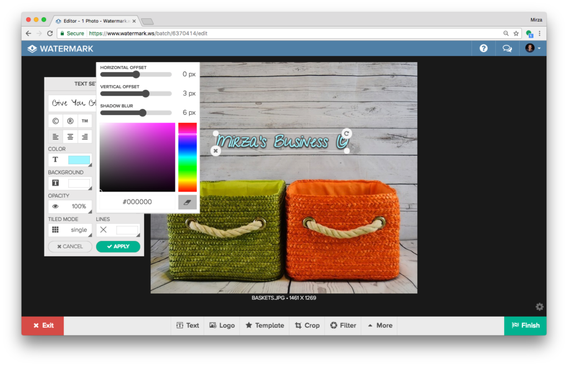This screenshot has width=568, height=366.
Task: Click the vertical offset slider handle
Action: tap(146, 94)
